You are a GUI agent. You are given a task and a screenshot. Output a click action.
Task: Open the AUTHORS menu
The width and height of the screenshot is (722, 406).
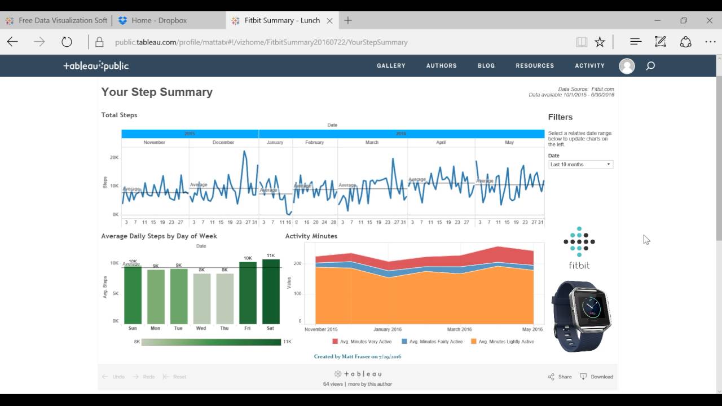pyautogui.click(x=441, y=66)
